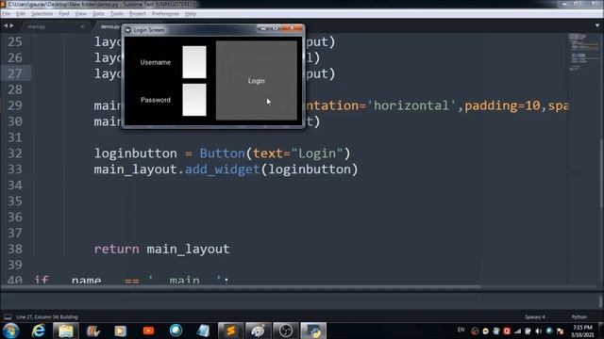Image resolution: width=604 pixels, height=339 pixels.
Task: Open Windows Explorer folder from taskbar
Action: [66, 331]
